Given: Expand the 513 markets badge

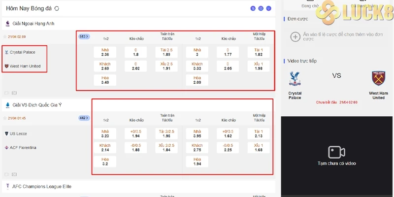Looking at the screenshot, I should coord(84,36).
